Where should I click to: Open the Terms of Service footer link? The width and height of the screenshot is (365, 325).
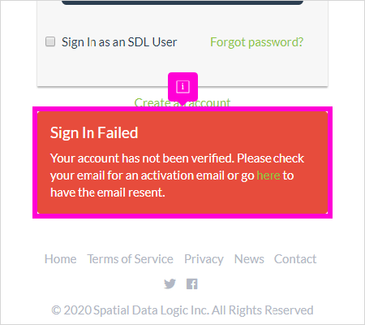(x=130, y=259)
